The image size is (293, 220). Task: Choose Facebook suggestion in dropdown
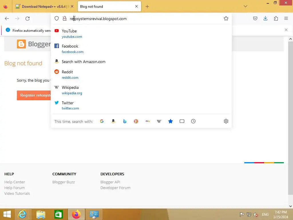tap(141, 49)
